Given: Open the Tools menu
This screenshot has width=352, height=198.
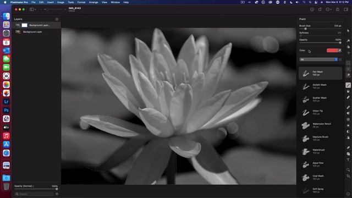Looking at the screenshot, I should point(71,2).
